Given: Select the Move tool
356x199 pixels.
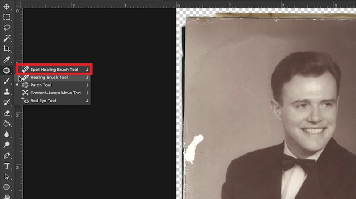Looking at the screenshot, I should (7, 7).
